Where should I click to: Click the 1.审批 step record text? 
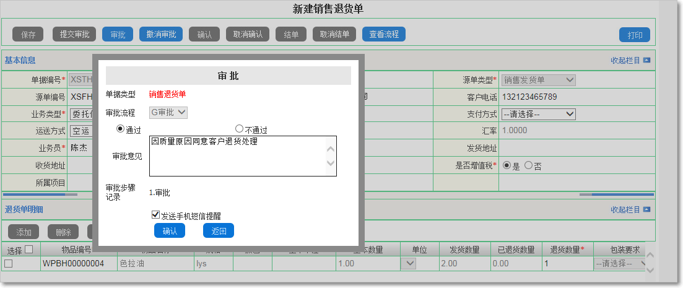[159, 193]
